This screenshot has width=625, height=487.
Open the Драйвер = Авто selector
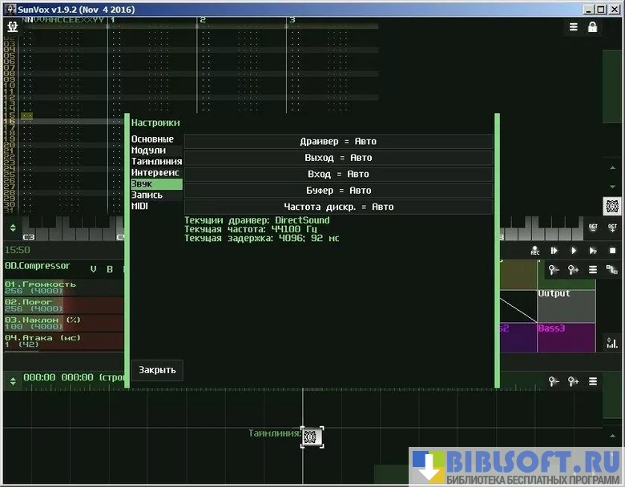(338, 141)
